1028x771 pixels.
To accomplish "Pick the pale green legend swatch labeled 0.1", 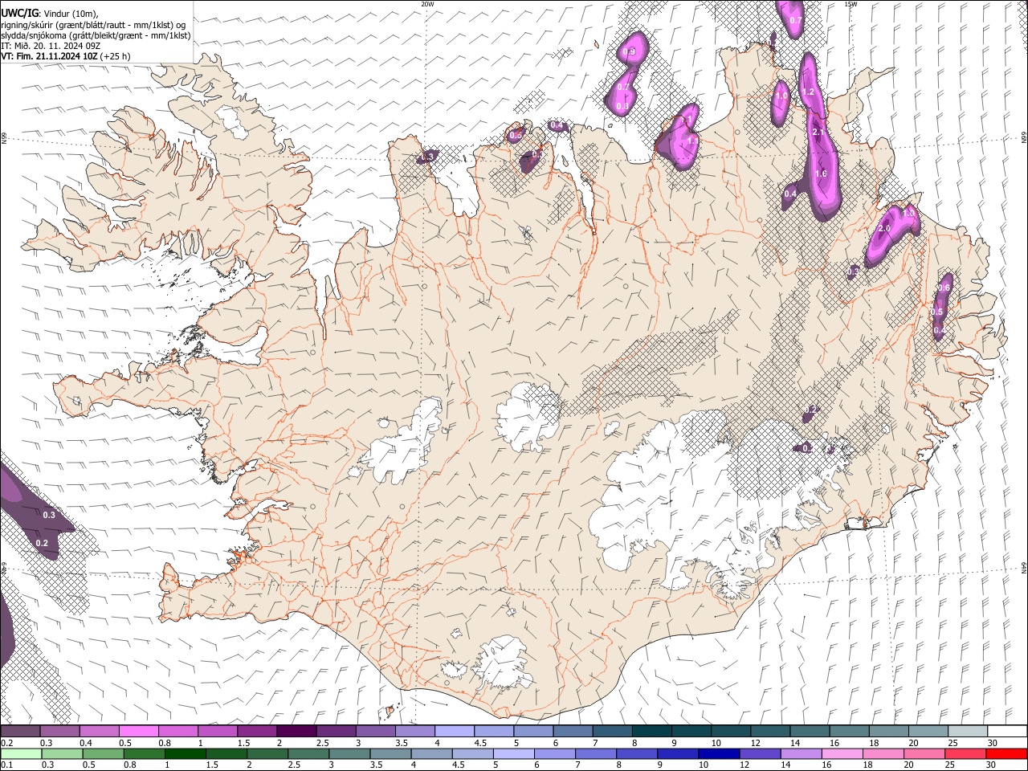I will pos(21,754).
